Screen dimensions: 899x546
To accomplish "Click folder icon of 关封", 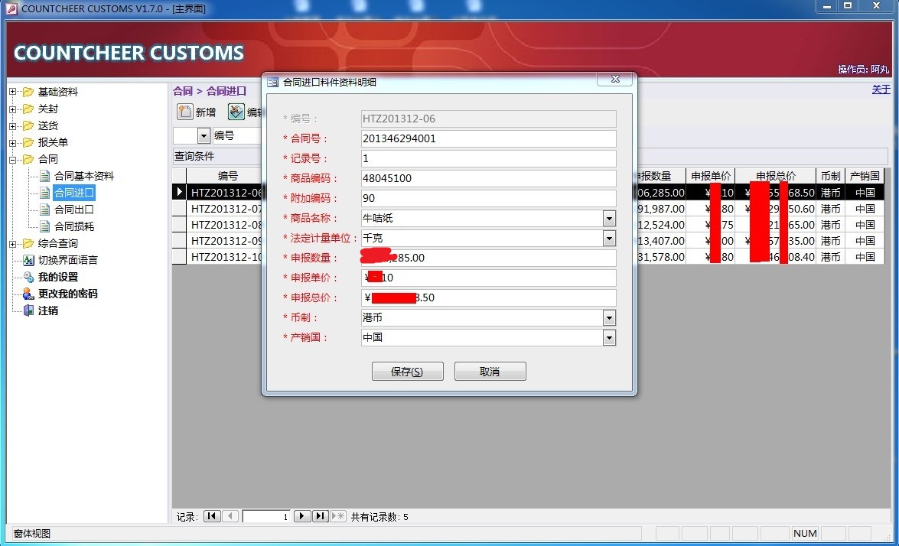I will pos(28,109).
